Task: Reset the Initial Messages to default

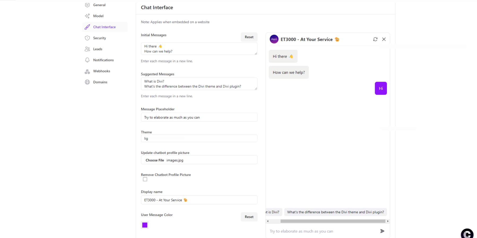Action: click(x=249, y=37)
